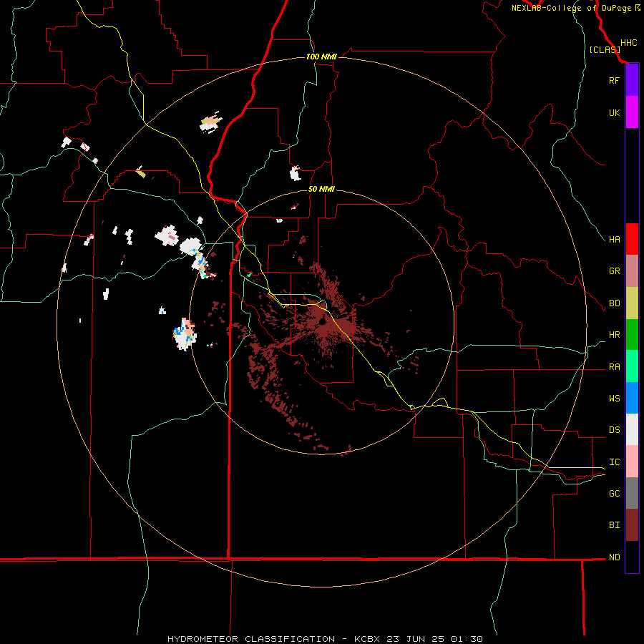Click the UK magenta legend swatch

tap(632, 112)
